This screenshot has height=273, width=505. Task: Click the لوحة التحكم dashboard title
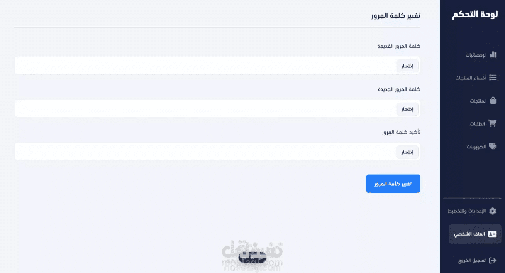coord(474,15)
